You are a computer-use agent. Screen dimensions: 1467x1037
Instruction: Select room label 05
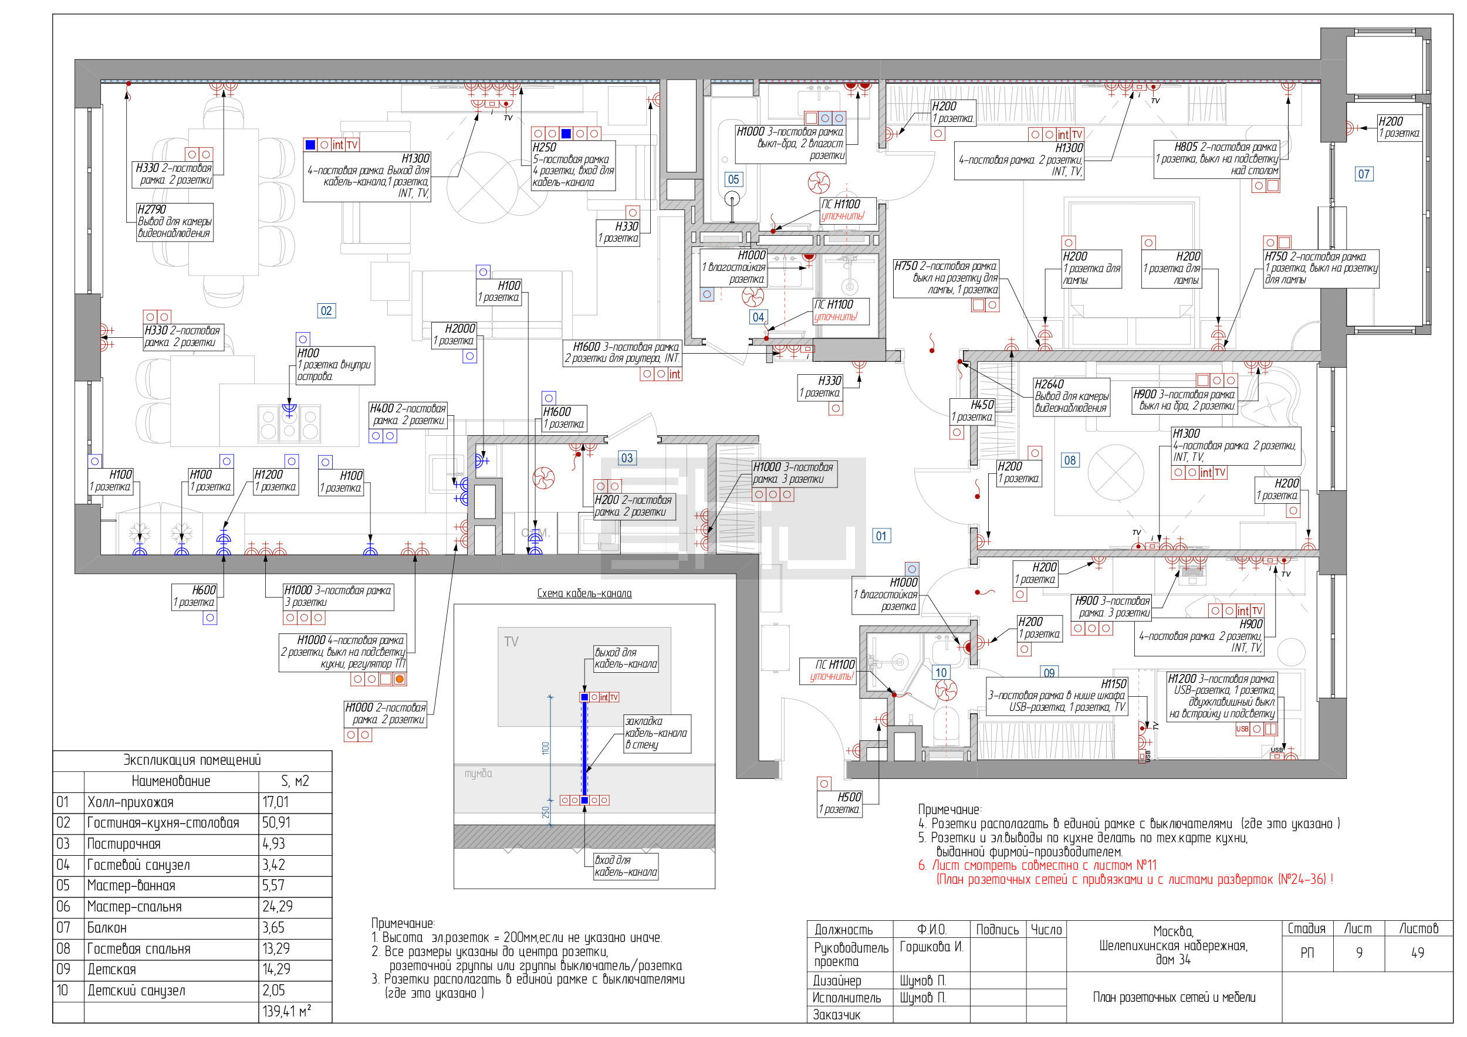click(733, 179)
